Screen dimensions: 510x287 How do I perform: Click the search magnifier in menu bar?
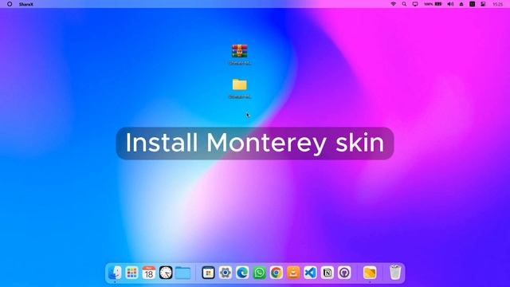pyautogui.click(x=404, y=4)
